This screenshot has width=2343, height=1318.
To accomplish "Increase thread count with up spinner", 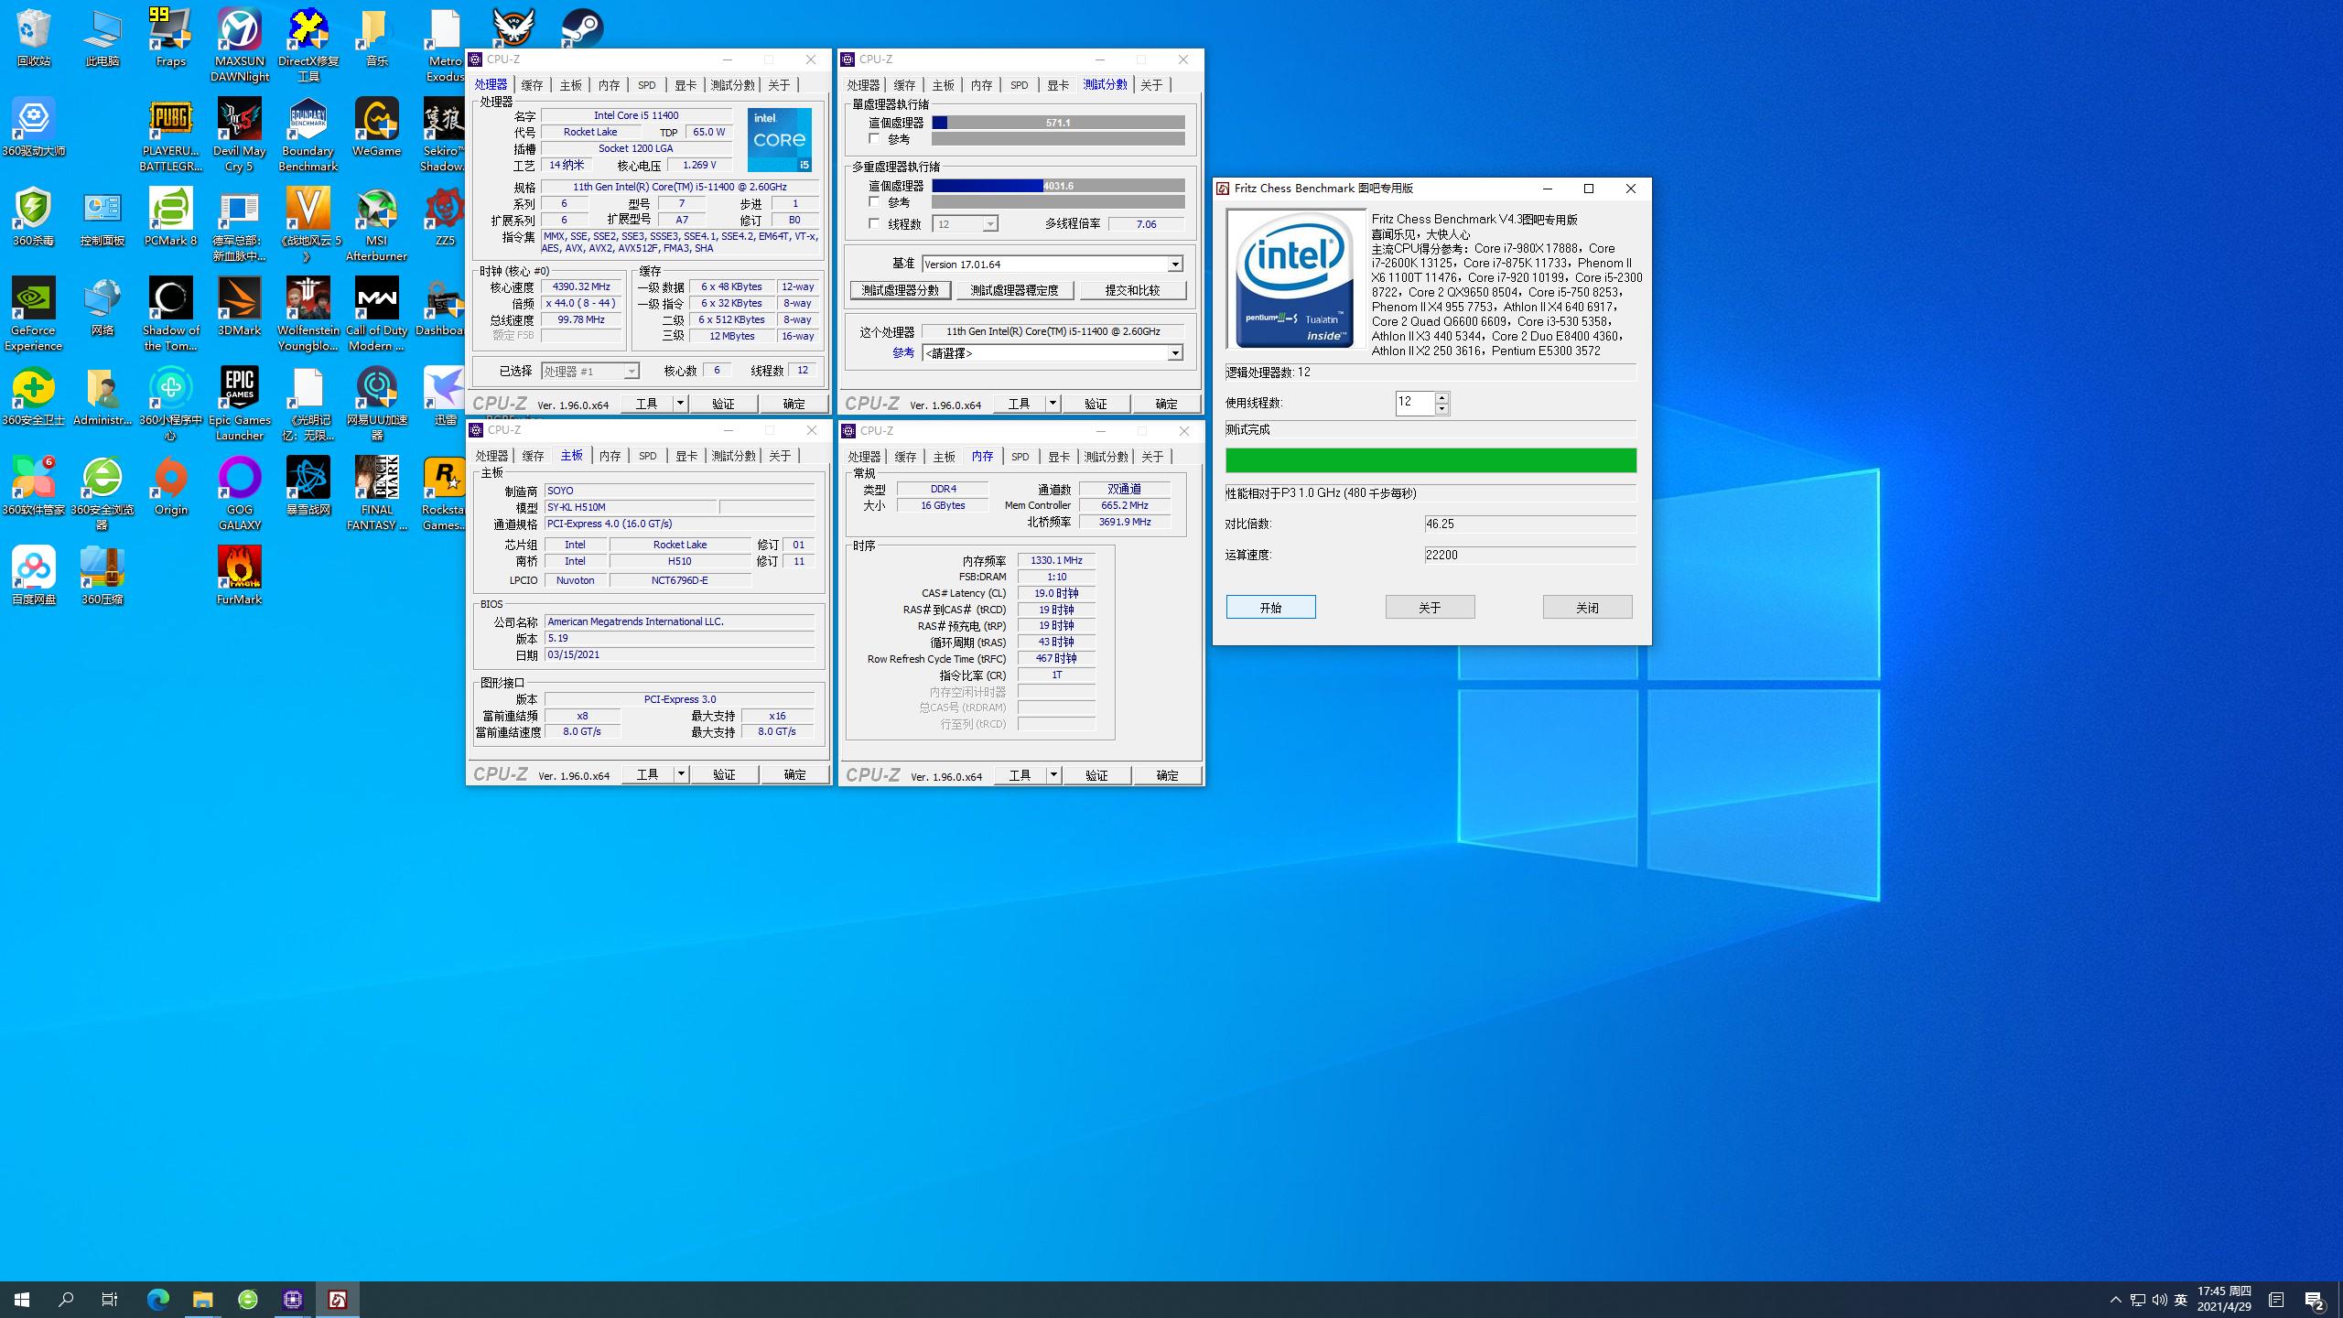I will click(1442, 397).
